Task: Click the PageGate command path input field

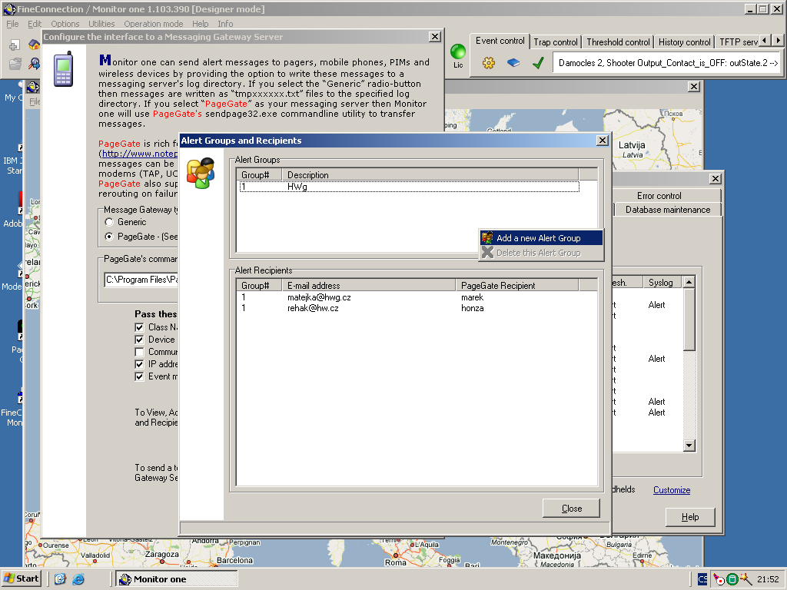Action: (141, 280)
